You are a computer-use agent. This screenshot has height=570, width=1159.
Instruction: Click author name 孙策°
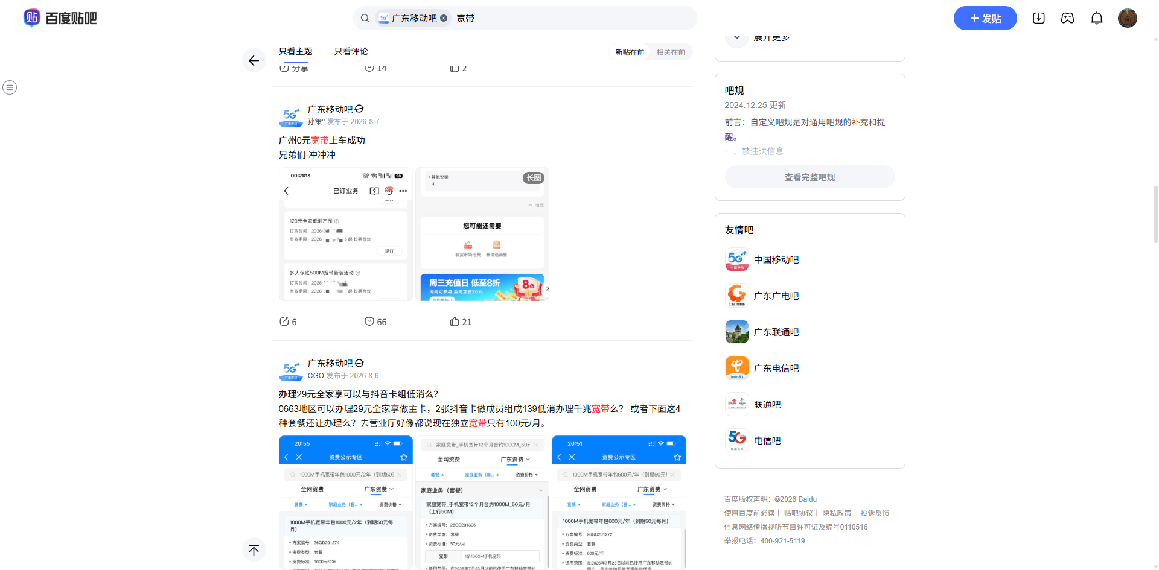coord(316,122)
